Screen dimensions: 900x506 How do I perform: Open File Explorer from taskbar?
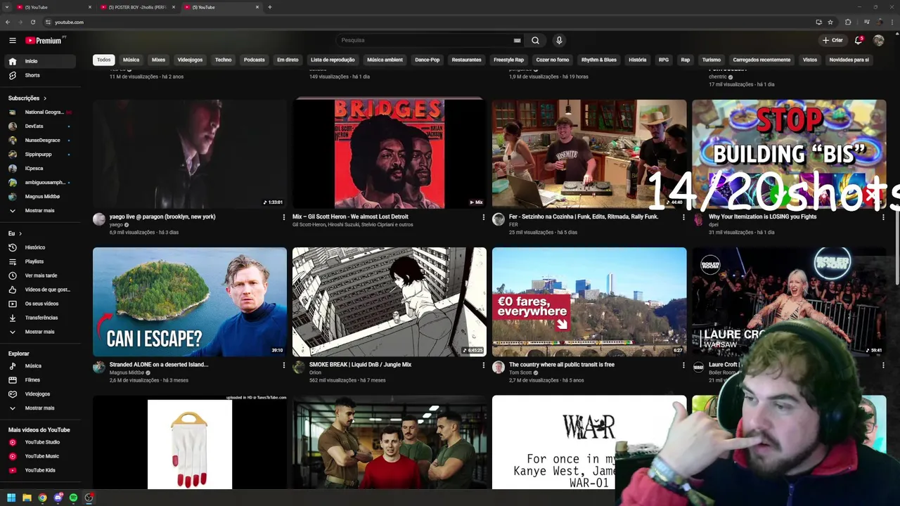[27, 498]
